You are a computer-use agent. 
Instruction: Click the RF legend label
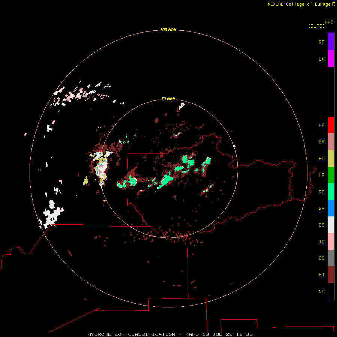(321, 42)
